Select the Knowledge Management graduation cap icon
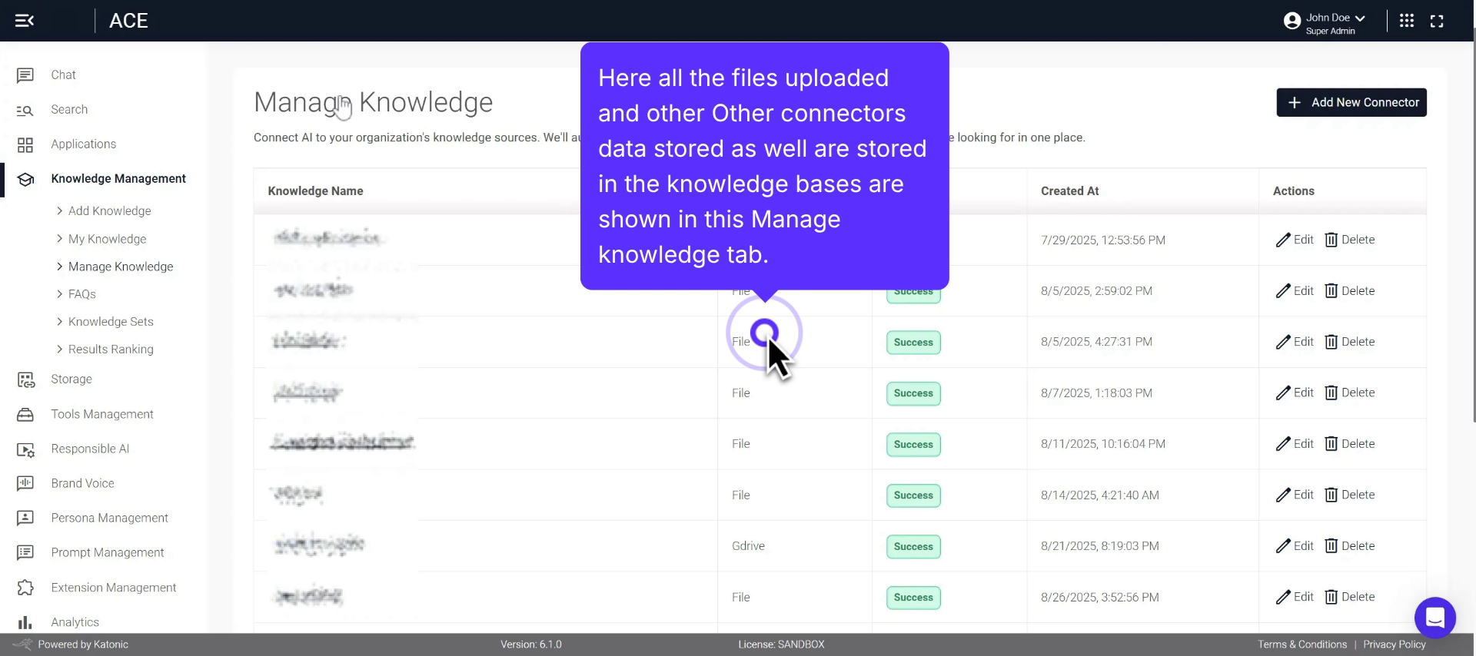 pyautogui.click(x=25, y=179)
